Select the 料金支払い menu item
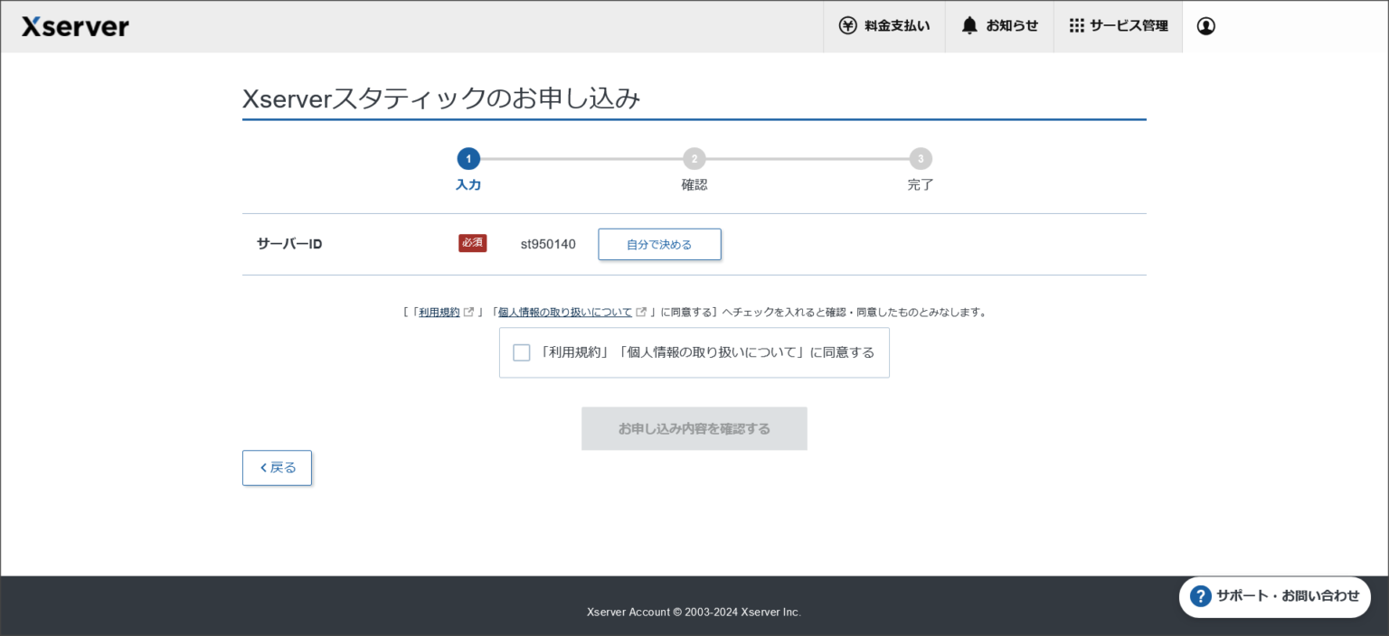 point(883,25)
